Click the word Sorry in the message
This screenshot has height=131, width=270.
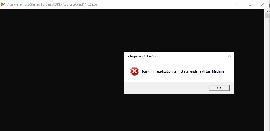pos(145,71)
